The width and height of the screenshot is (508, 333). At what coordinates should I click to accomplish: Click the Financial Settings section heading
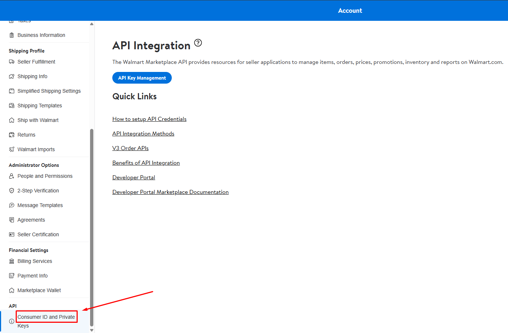pyautogui.click(x=28, y=250)
